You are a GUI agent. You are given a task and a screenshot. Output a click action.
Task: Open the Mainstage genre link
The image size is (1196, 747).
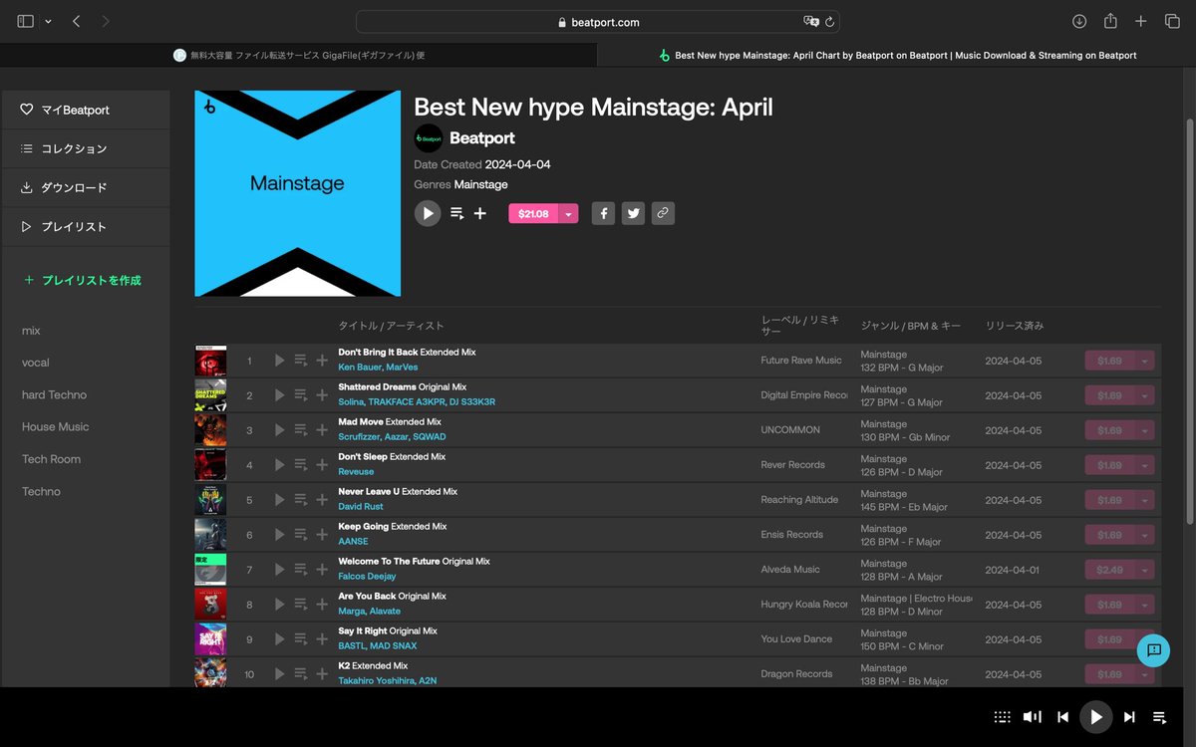point(480,184)
